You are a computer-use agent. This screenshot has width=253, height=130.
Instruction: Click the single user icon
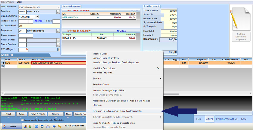30,126
